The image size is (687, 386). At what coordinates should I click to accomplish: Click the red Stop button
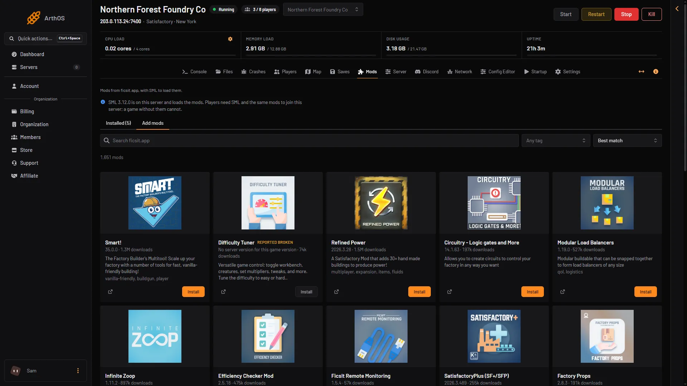coord(626,14)
